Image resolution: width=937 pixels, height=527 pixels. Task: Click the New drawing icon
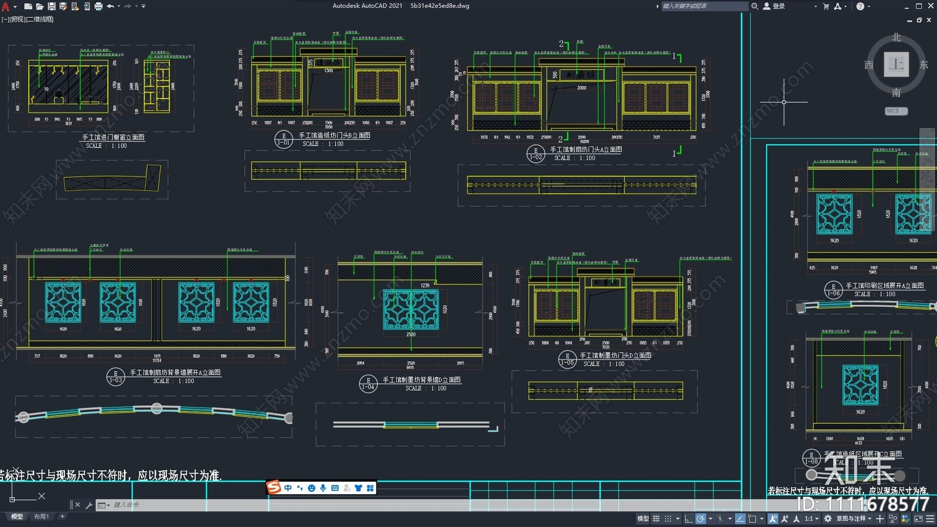[28, 6]
